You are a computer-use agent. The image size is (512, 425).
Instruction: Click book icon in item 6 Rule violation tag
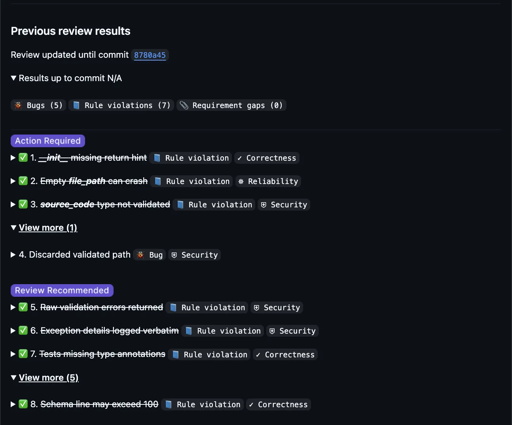(189, 331)
